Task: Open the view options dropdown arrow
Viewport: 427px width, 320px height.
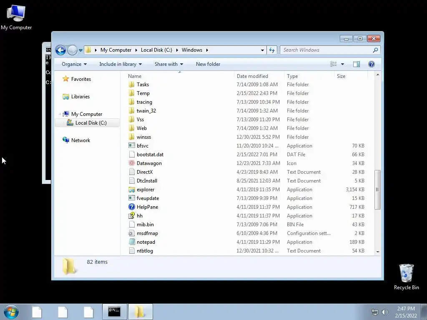Action: (x=343, y=64)
